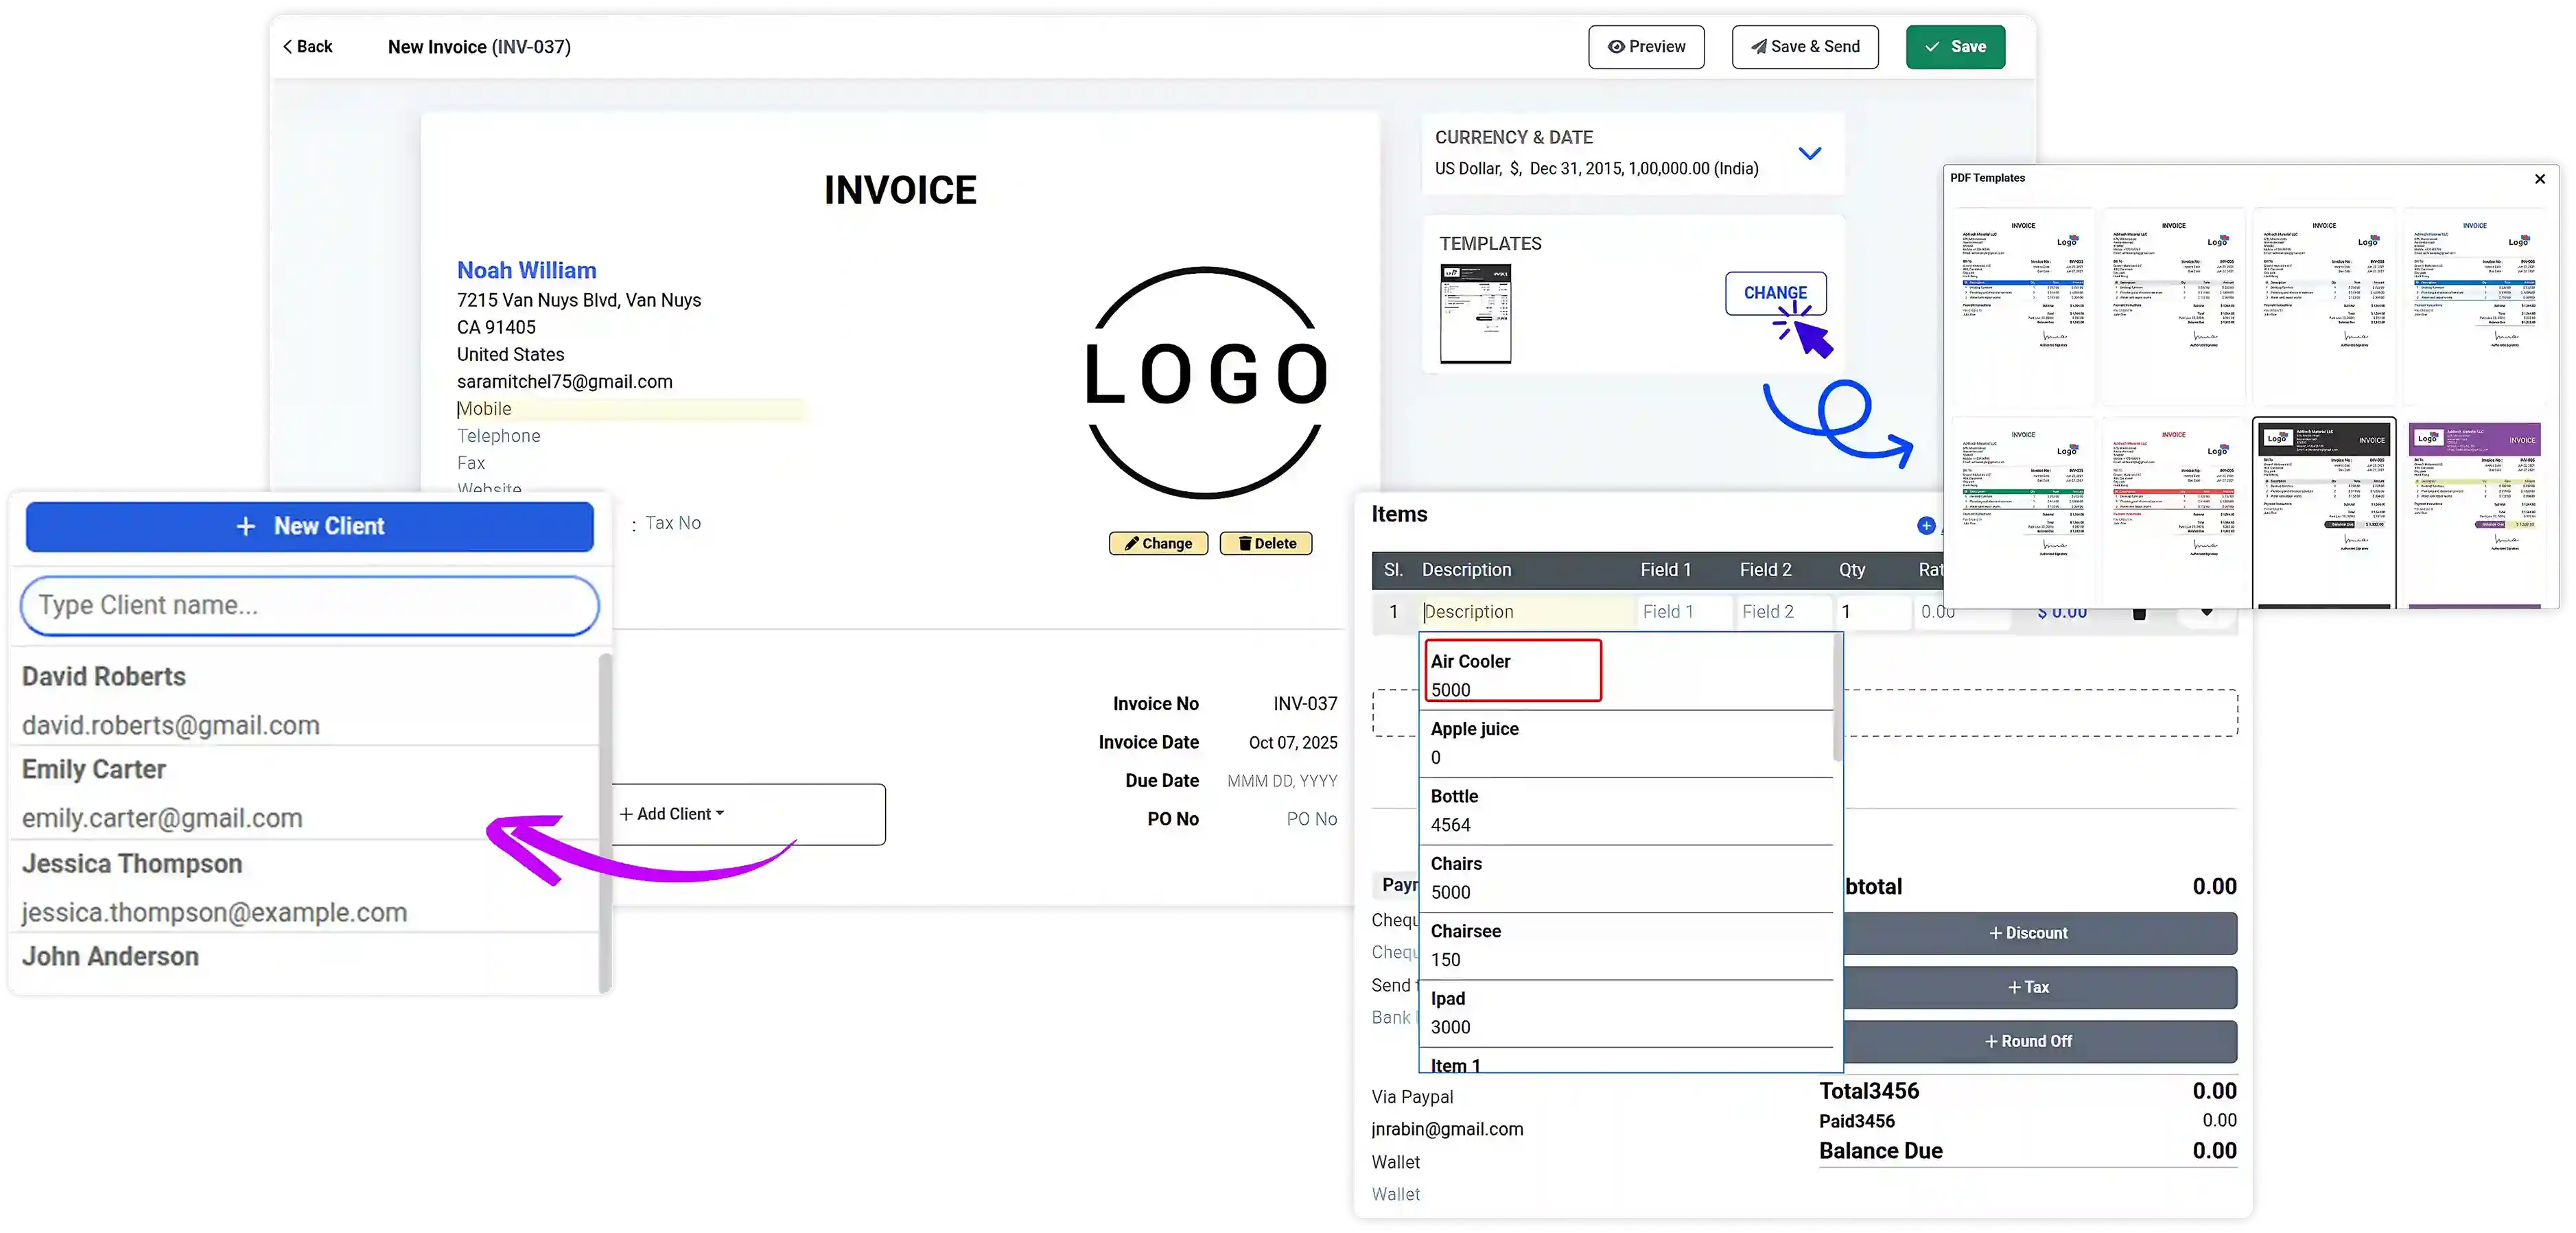Choose the purple-banner PDF template
This screenshot has height=1233, width=2576.
click(x=2475, y=513)
